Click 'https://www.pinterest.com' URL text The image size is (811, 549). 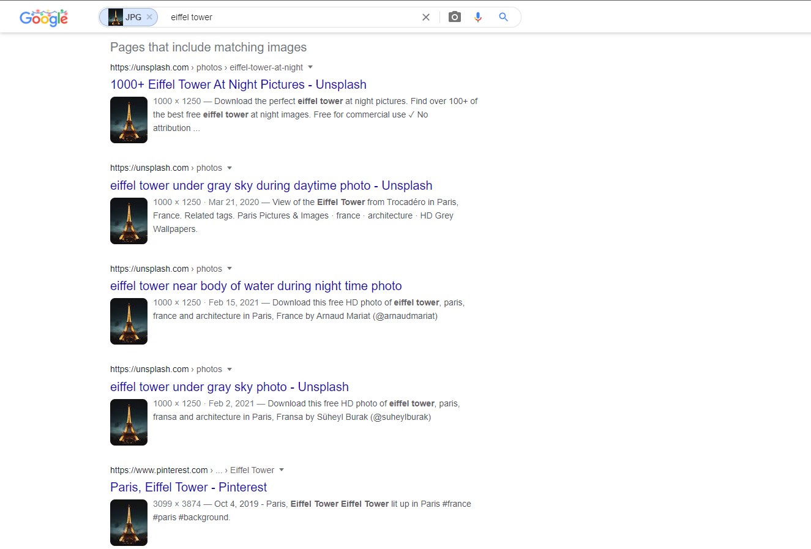159,470
